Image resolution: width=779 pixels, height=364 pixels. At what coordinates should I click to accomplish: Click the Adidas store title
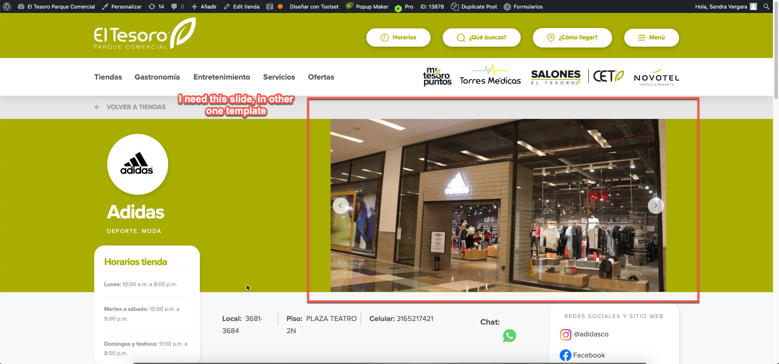[x=136, y=212]
